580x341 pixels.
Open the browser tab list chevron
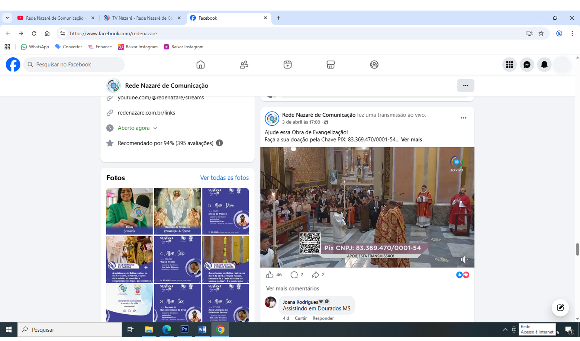coord(7,18)
